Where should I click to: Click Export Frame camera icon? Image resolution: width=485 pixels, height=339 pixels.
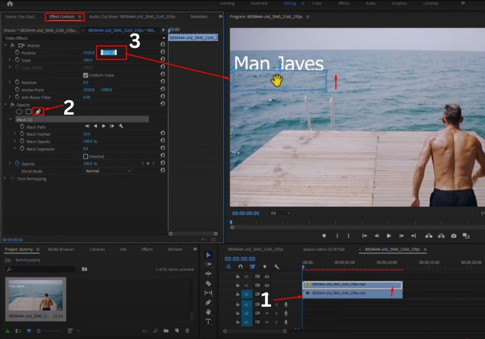(453, 236)
